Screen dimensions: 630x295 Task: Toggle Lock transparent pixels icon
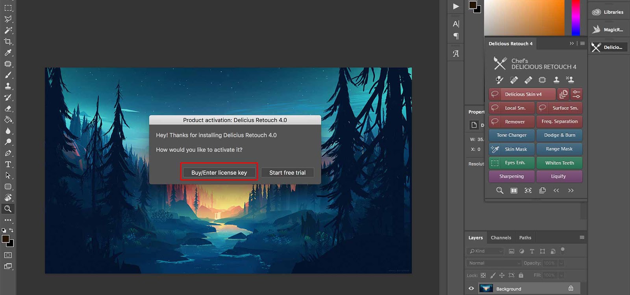483,275
